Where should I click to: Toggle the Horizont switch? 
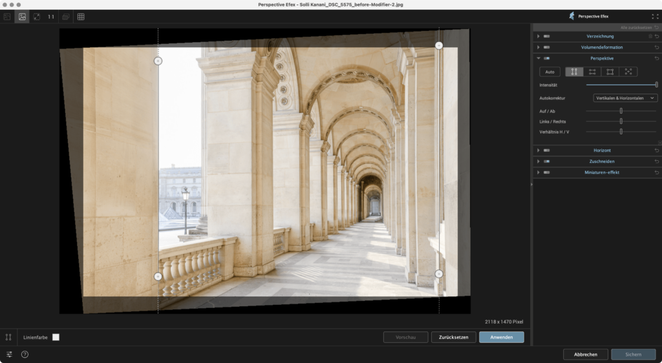click(547, 150)
